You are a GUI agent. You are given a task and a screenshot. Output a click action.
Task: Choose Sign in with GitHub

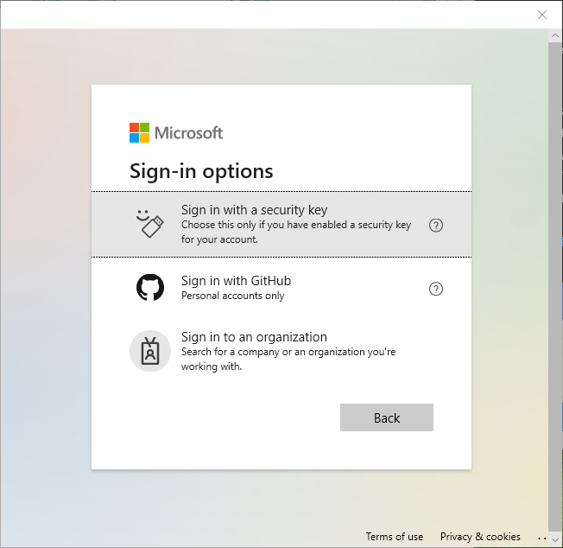[281, 288]
